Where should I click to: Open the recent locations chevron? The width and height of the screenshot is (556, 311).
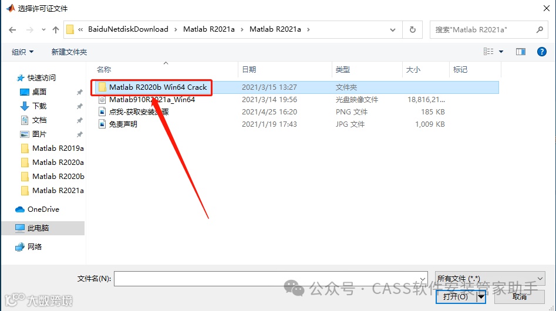click(43, 30)
